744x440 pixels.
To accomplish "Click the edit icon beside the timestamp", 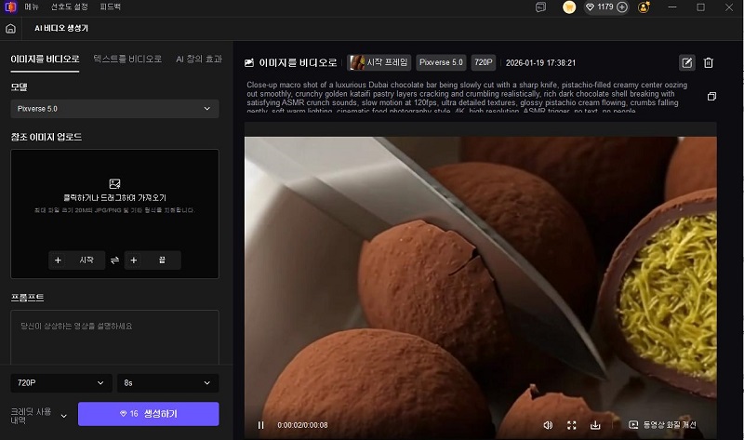I will click(687, 63).
